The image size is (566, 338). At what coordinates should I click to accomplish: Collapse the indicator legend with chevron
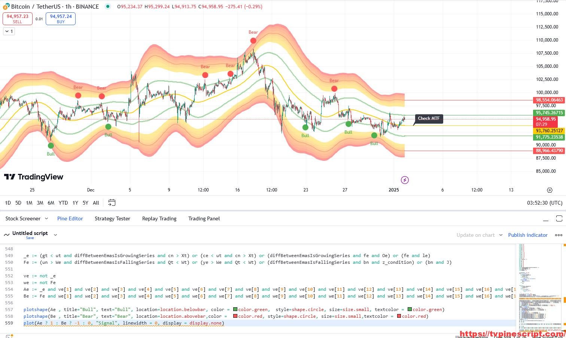[9, 31]
